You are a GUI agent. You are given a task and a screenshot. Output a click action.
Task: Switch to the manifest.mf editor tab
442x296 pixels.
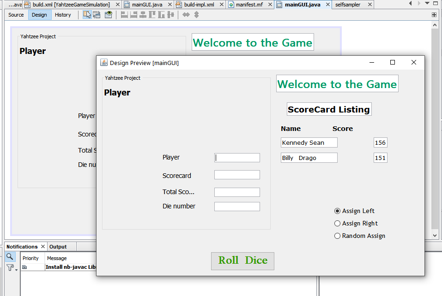coord(249,5)
